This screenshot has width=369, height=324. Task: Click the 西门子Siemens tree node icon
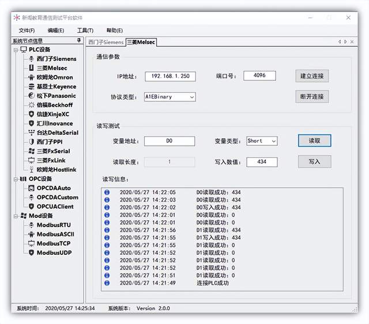pyautogui.click(x=31, y=59)
